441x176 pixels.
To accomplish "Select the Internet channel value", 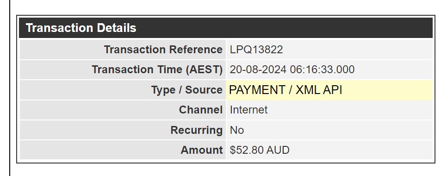I will pos(248,110).
